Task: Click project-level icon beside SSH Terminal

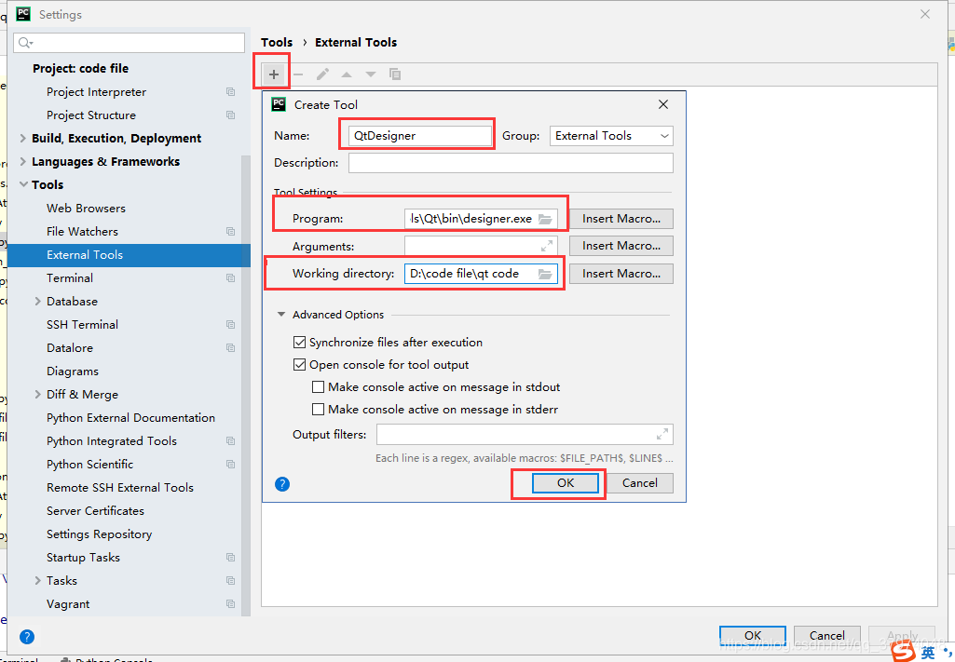Action: pos(230,324)
